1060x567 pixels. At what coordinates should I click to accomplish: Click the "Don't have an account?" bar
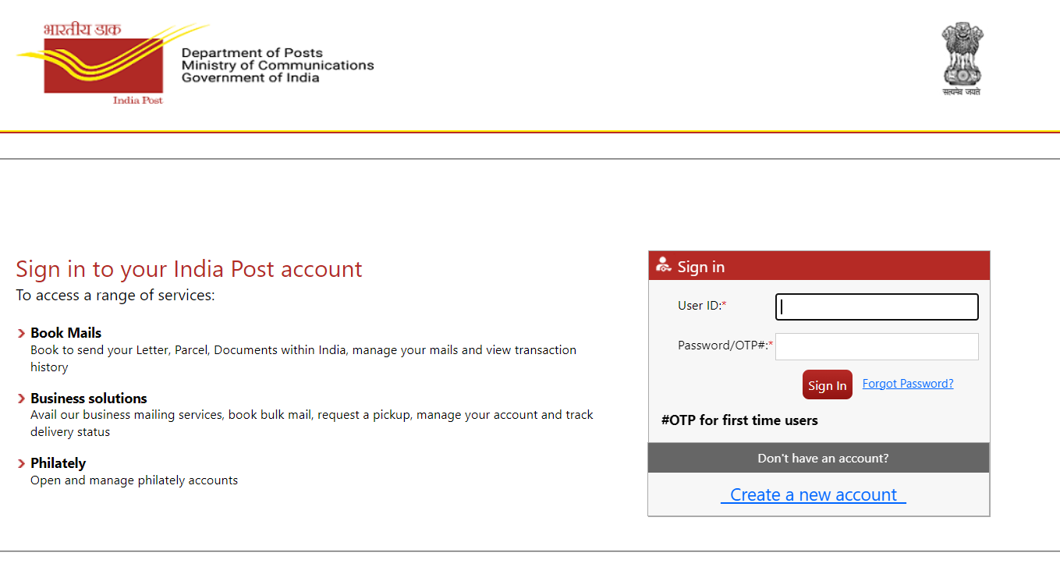tap(819, 458)
